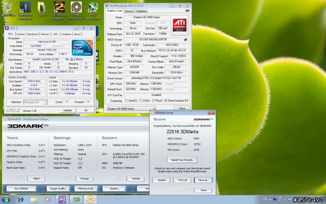Switch to the About tab in CPU-Z
The image size is (326, 204).
tap(77, 34)
